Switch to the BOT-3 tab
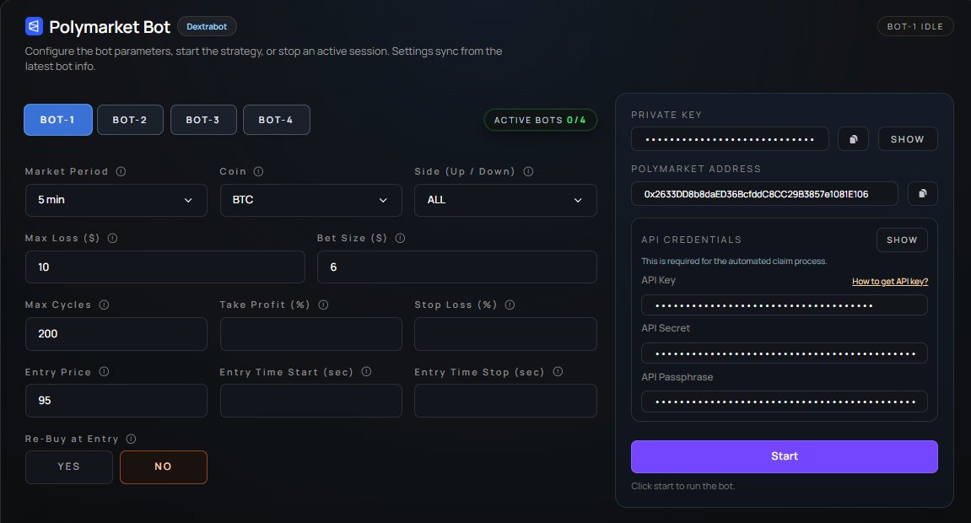Screen dimensions: 971x523 click(x=203, y=120)
